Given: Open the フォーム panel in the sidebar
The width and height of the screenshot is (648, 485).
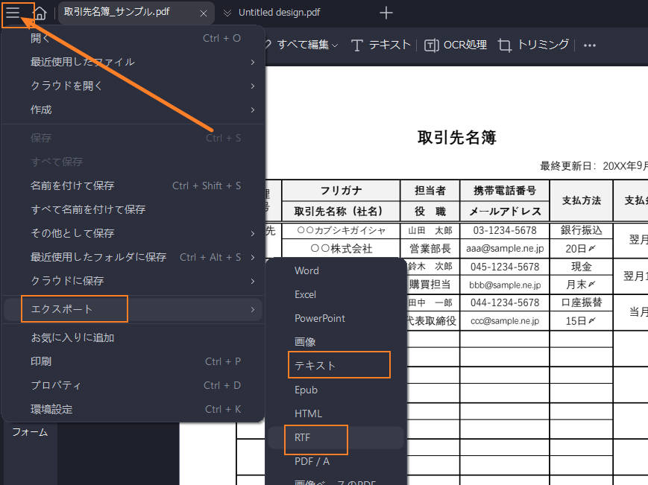Looking at the screenshot, I should (x=29, y=432).
